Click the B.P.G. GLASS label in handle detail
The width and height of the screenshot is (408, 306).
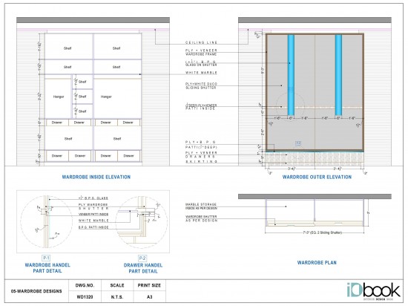click(x=93, y=198)
